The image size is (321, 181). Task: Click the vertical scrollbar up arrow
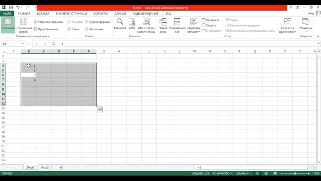pyautogui.click(x=319, y=51)
